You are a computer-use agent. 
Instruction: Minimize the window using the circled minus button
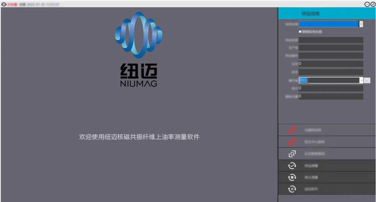pyautogui.click(x=367, y=4)
